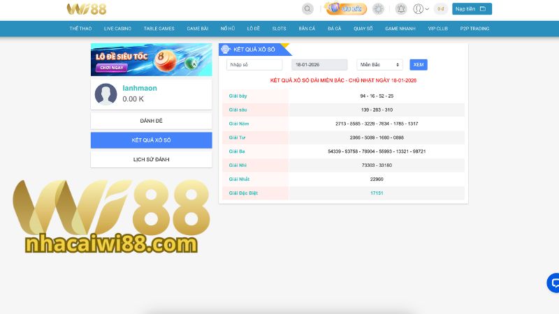
Task: Open the Ưu đãi promotions badge
Action: pyautogui.click(x=346, y=8)
